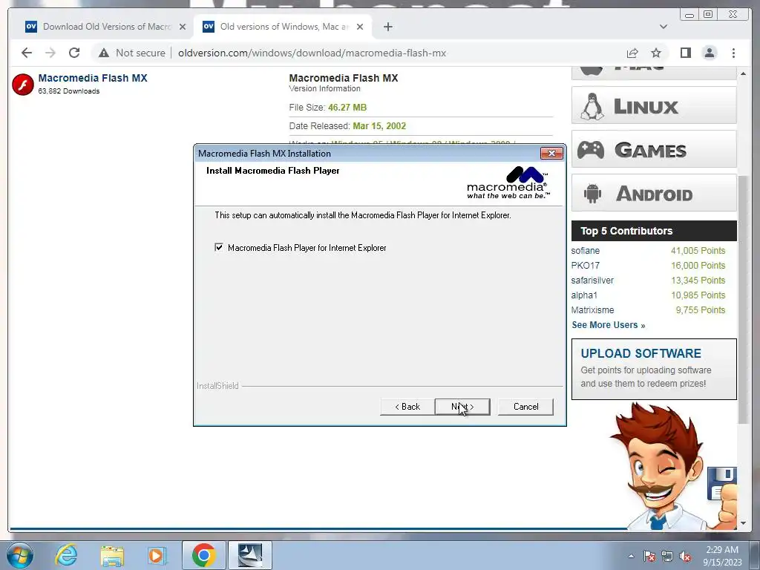Screen dimensions: 760x570
Task: Open Windows Explorer from taskbar
Action: tap(112, 555)
